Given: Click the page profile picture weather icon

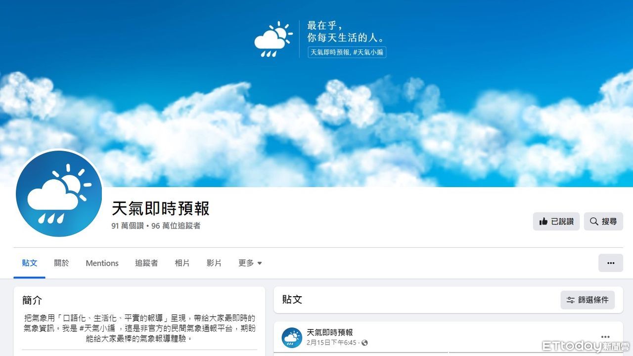Looking at the screenshot, I should point(59,194).
